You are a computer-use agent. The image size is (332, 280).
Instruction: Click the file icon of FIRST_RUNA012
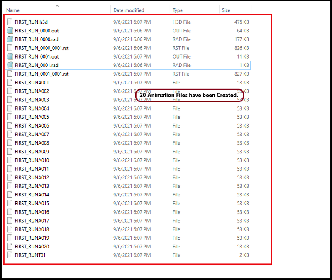coord(10,178)
